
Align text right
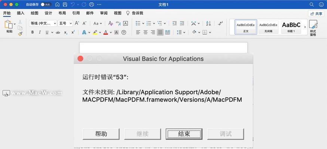click(x=153, y=32)
